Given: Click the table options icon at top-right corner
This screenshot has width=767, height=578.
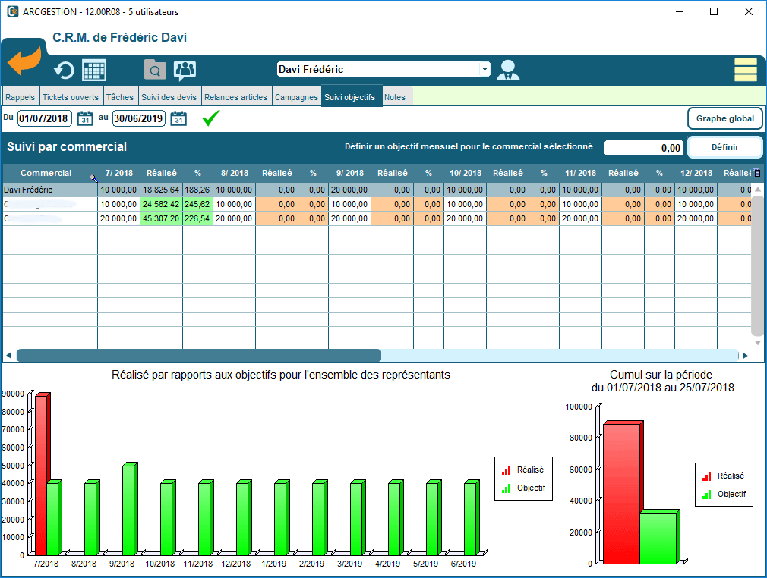Looking at the screenshot, I should coord(756,173).
